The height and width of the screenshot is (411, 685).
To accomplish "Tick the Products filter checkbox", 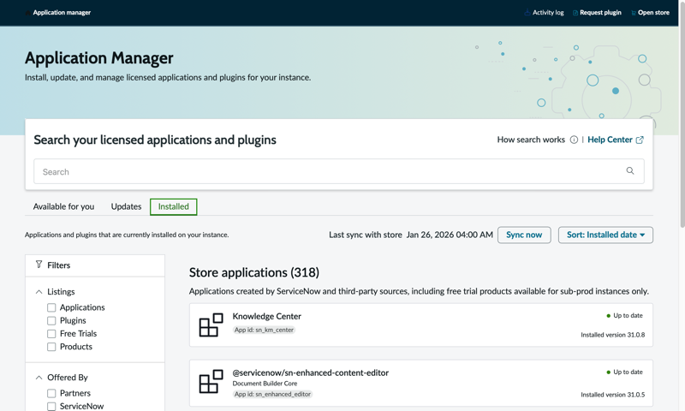I will (x=51, y=347).
